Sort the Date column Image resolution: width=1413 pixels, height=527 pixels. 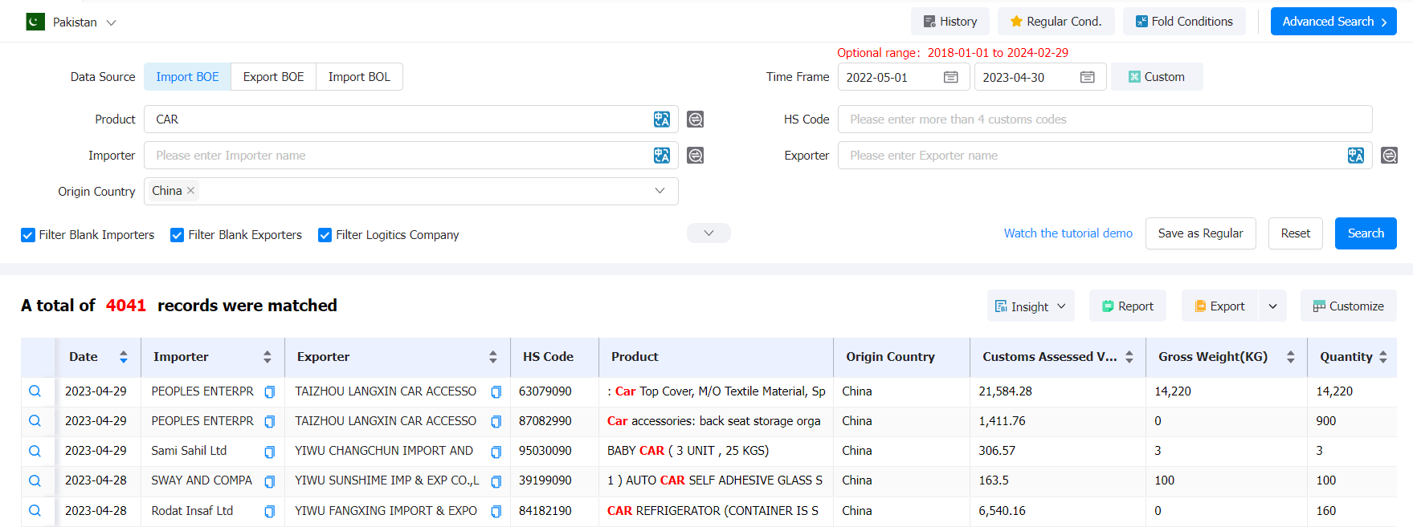point(123,357)
